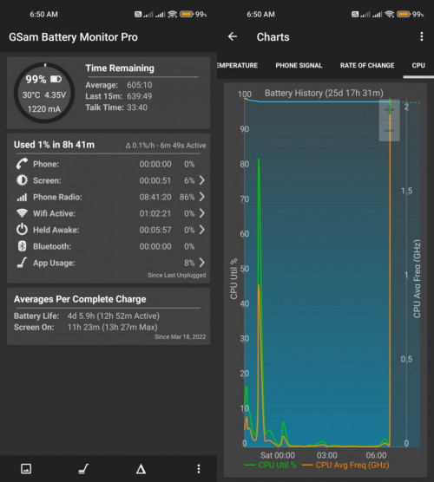Tap 1220 mA current reading
434x482 pixels.
click(44, 109)
